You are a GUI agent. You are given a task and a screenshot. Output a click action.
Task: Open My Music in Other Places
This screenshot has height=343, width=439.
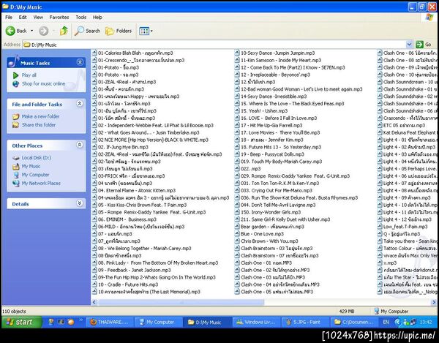tap(31, 166)
